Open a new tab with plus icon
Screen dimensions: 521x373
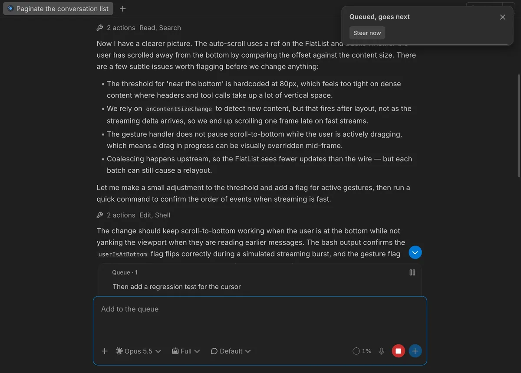(123, 9)
